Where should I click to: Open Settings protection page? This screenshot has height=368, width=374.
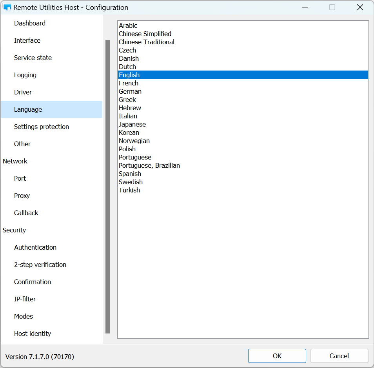pyautogui.click(x=51, y=127)
